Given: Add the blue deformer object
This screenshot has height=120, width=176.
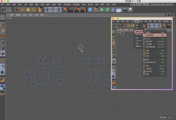Looking at the screenshot, I should [113, 10].
